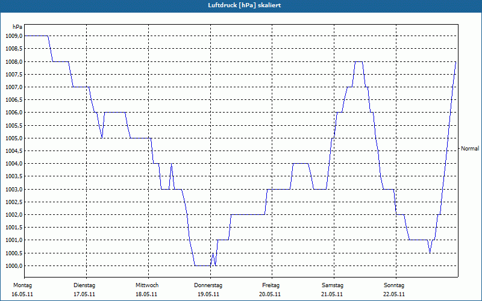Select the 1000,5 axis value
Viewport: 482px width, 301px height.
point(14,253)
